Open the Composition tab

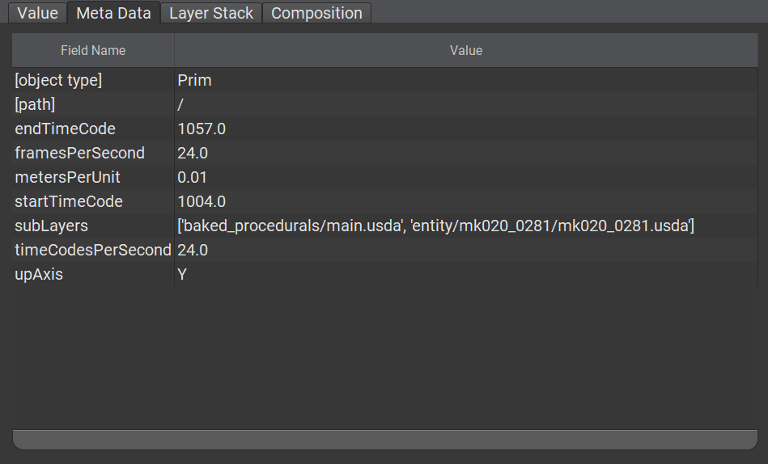coord(316,13)
